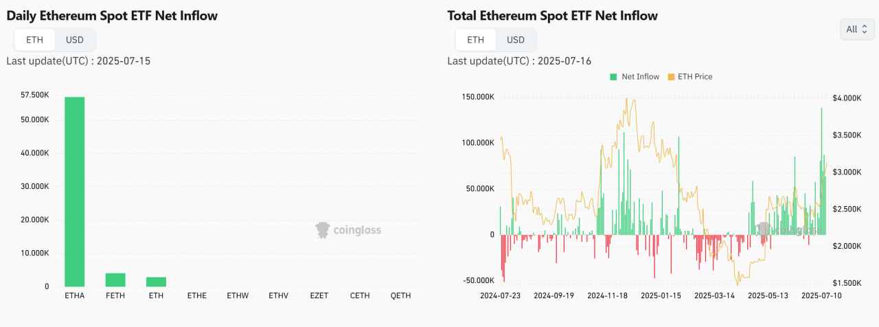Click the ETH fund inflow bar
This screenshot has height=327, width=879.
(x=156, y=282)
